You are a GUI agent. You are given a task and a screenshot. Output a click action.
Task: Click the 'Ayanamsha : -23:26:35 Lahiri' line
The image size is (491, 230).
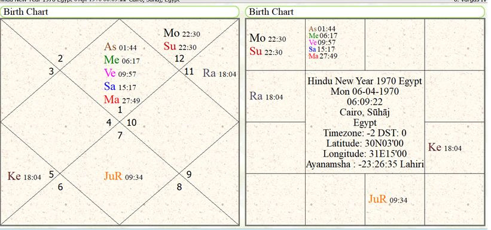pos(365,164)
